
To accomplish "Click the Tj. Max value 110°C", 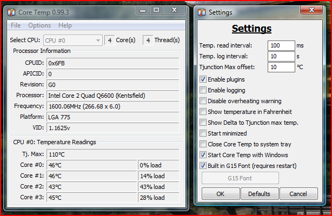I will [113, 154].
